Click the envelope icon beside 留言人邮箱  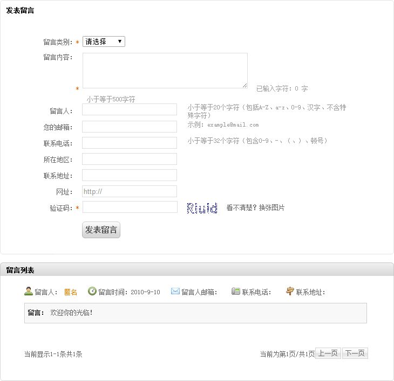coord(175,292)
